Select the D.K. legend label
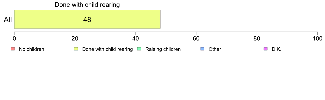The image size is (325, 100). [277, 49]
